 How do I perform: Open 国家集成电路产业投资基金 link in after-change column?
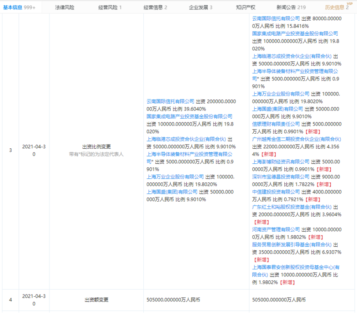click(295, 34)
